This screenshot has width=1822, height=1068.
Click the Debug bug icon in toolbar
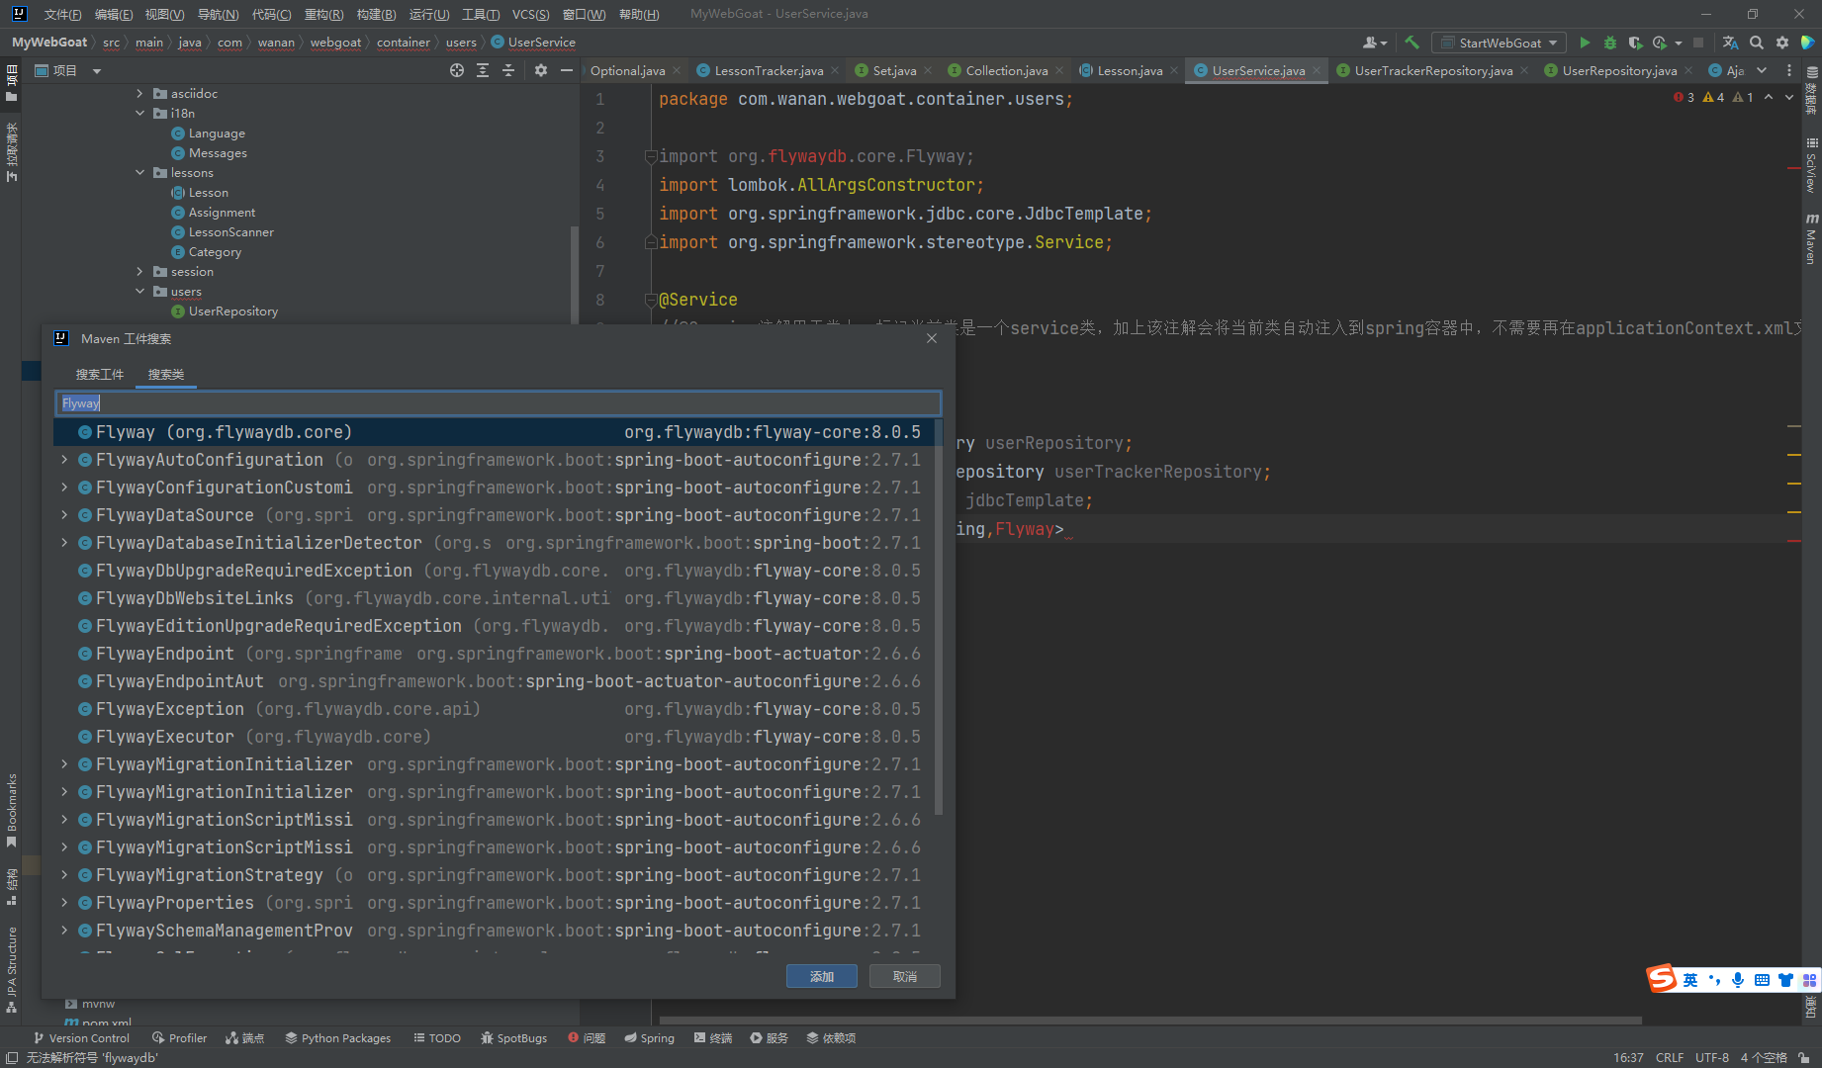(1610, 43)
